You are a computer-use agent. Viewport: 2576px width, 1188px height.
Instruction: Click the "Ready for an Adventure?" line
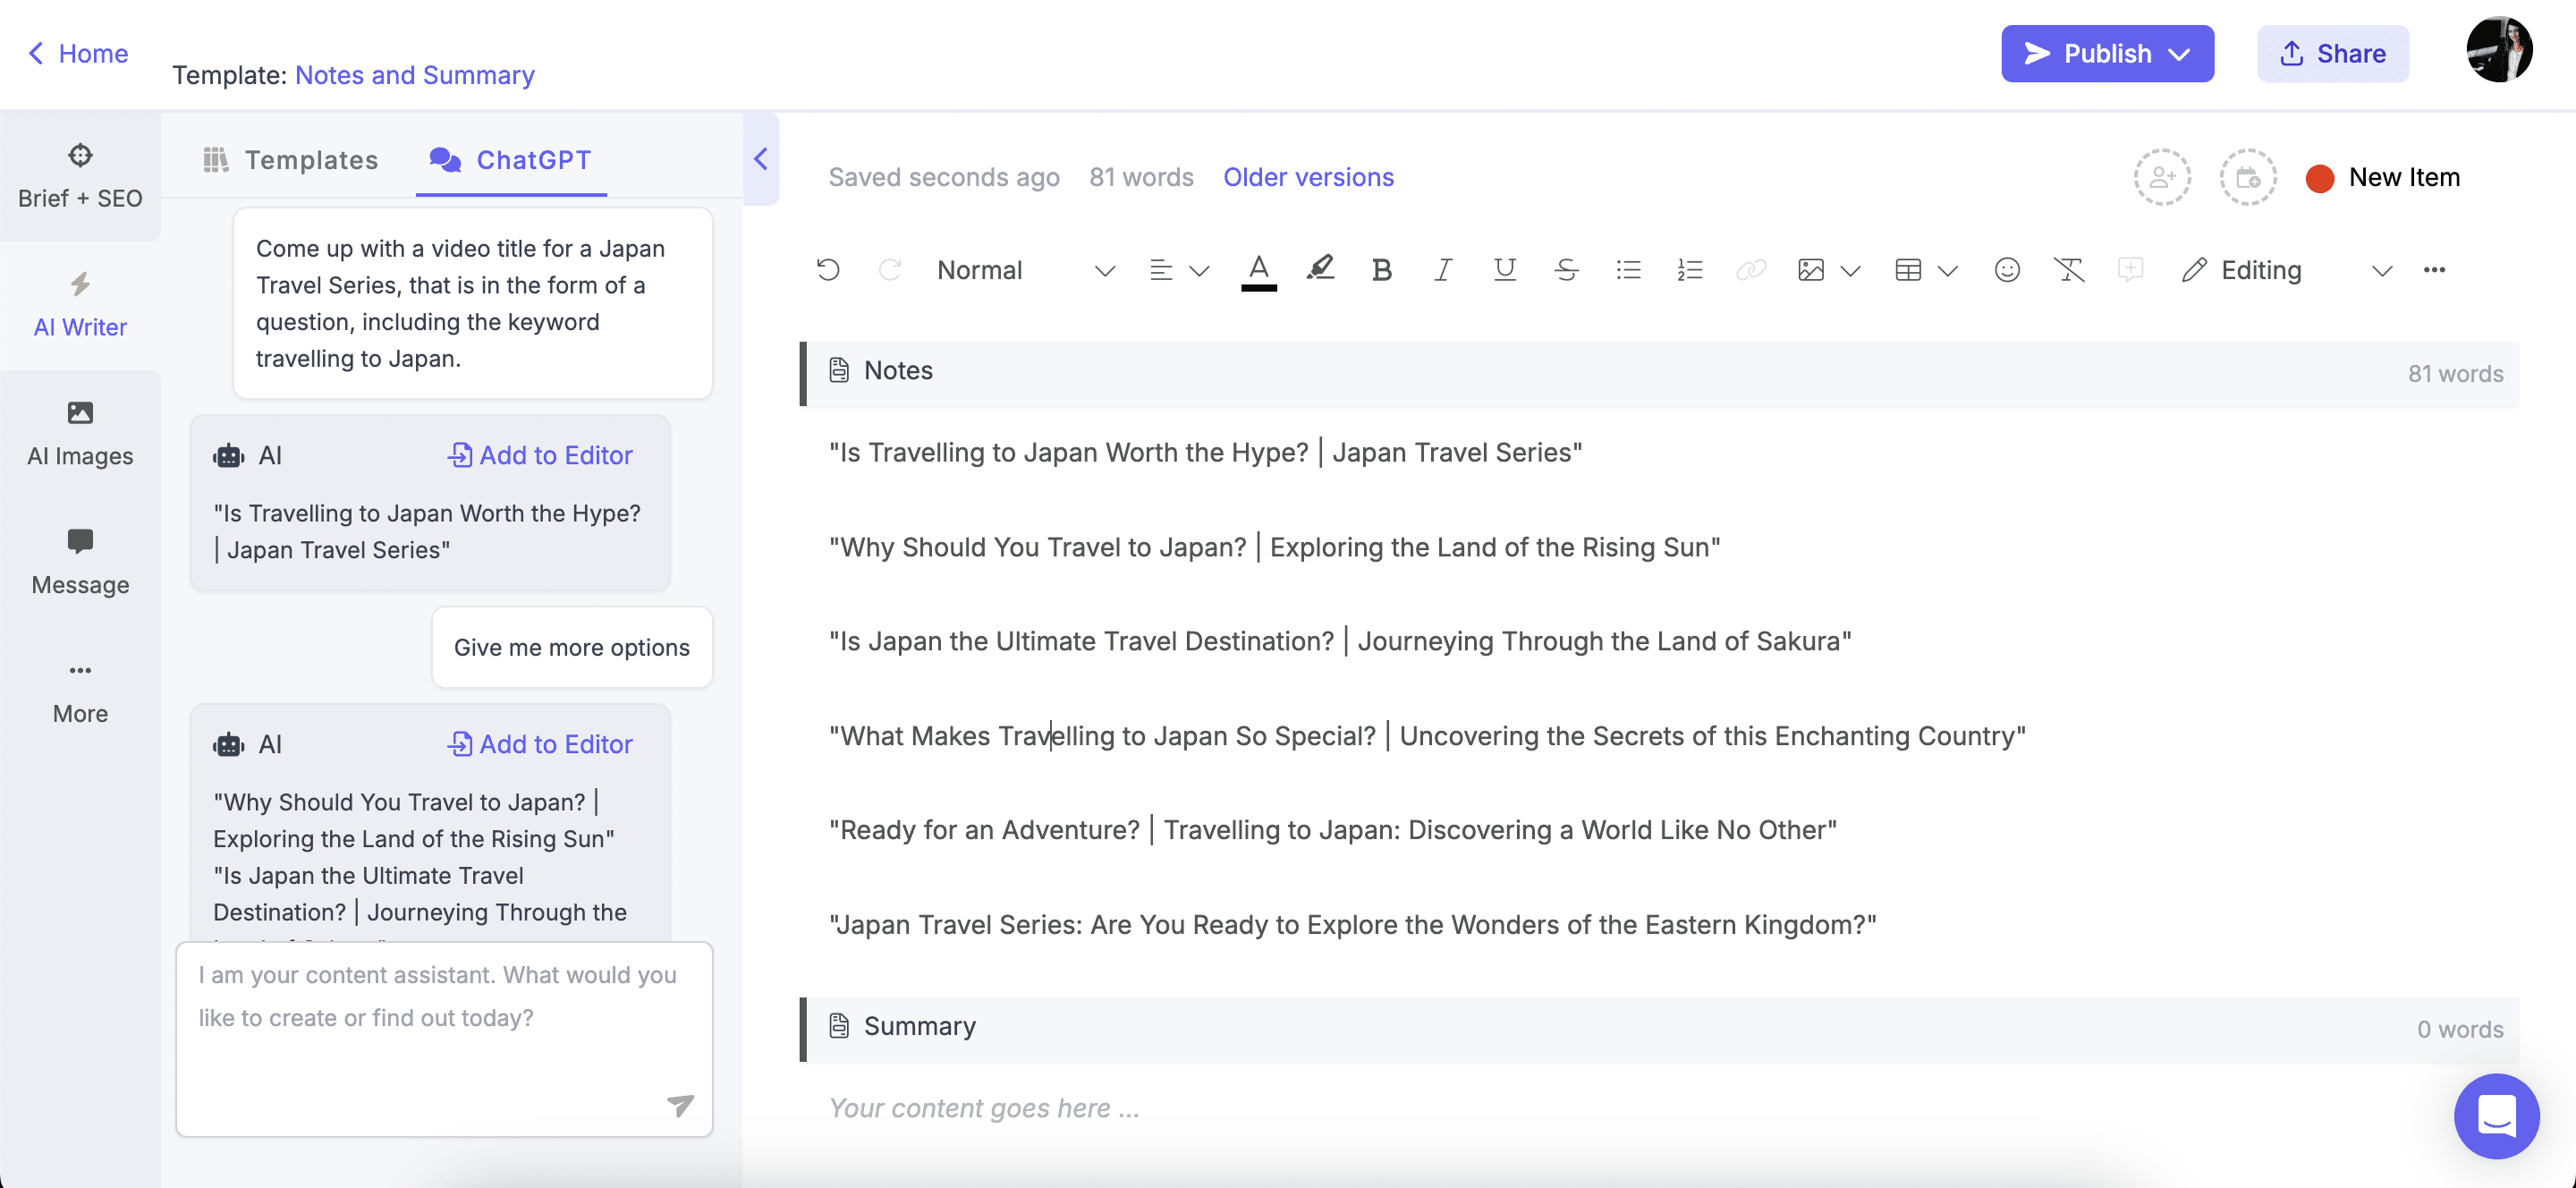click(1333, 830)
